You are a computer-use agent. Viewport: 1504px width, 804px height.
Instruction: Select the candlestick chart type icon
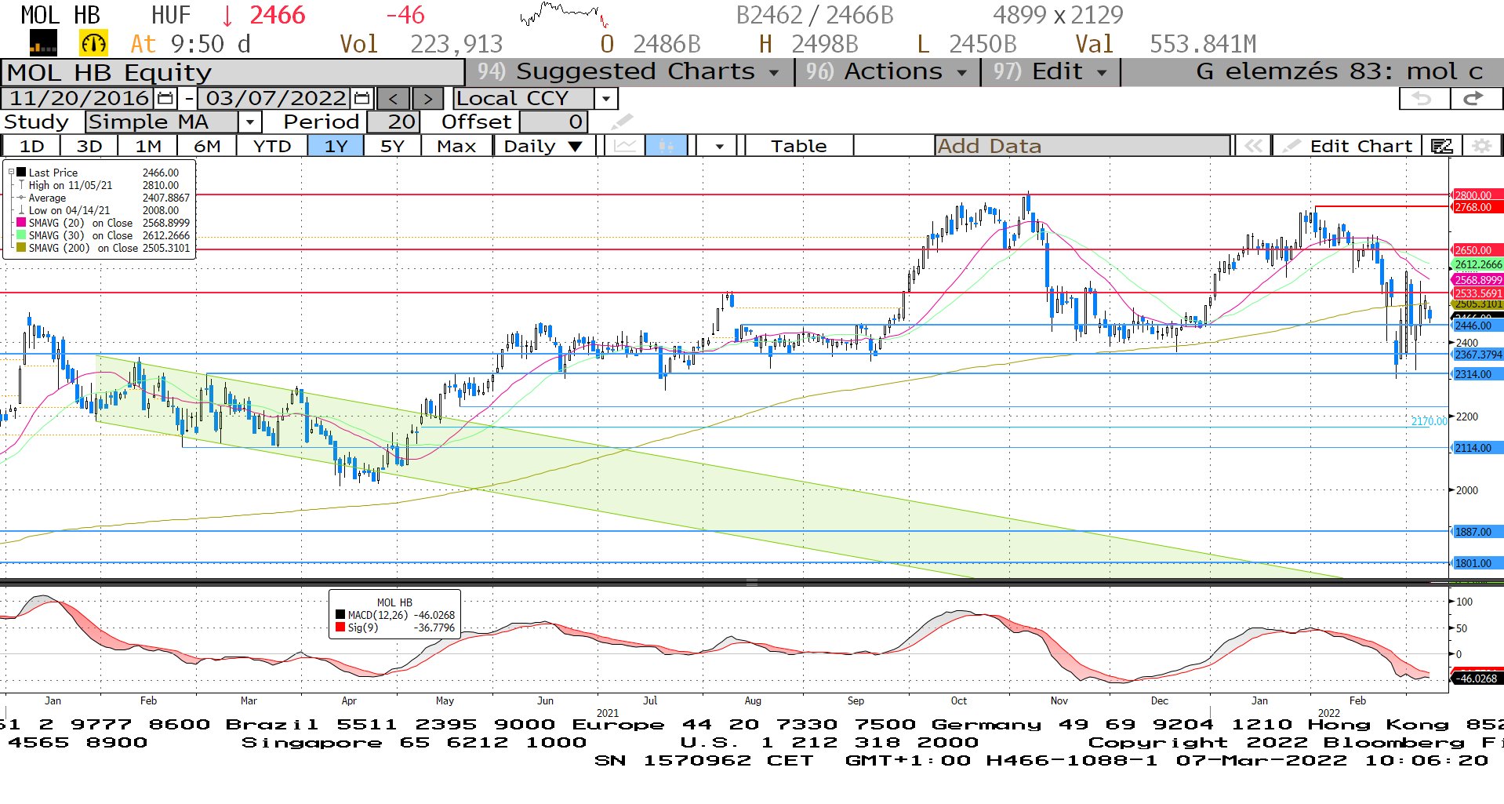coord(667,146)
